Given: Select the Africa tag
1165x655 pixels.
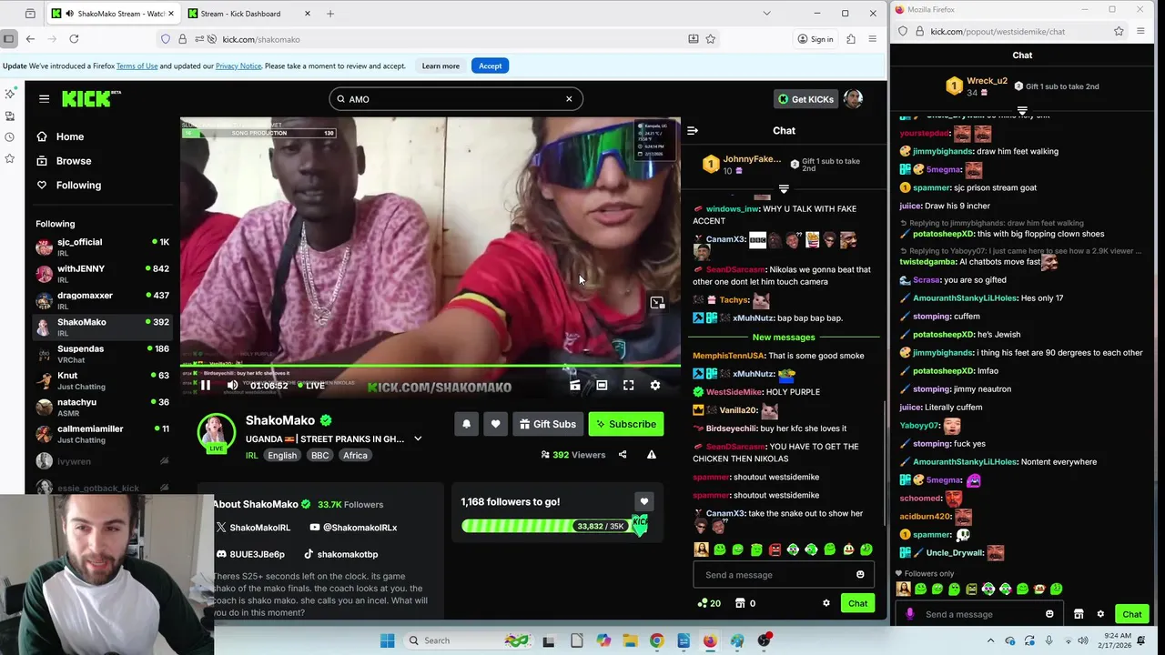Looking at the screenshot, I should pyautogui.click(x=355, y=456).
